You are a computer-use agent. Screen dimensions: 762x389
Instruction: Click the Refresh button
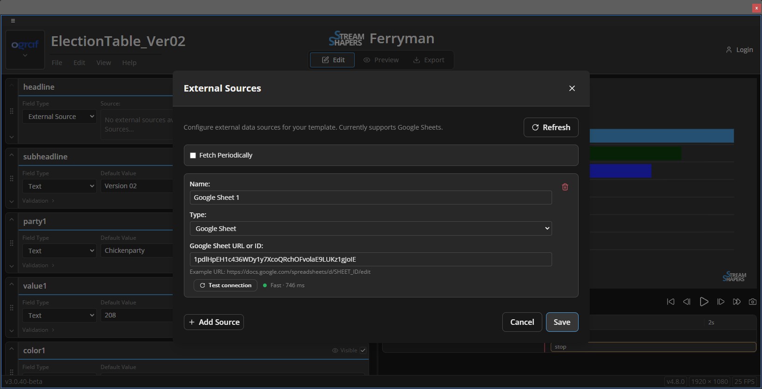551,127
